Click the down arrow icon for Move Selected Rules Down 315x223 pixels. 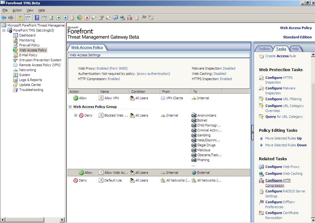pyautogui.click(x=261, y=145)
